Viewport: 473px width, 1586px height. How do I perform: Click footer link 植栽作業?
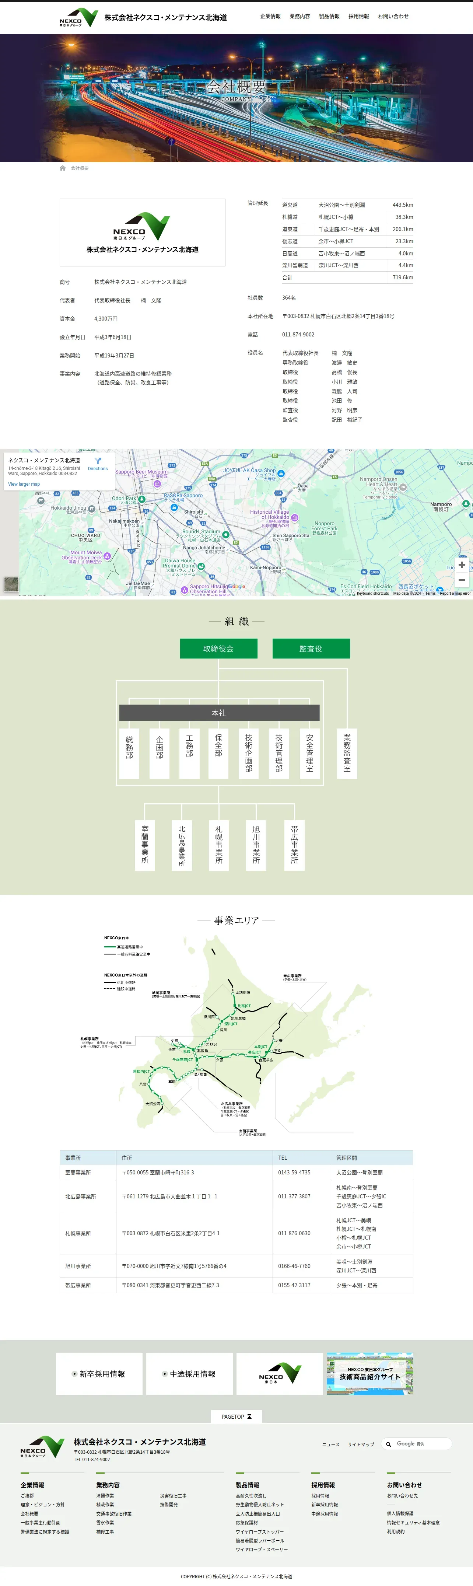click(x=105, y=1504)
